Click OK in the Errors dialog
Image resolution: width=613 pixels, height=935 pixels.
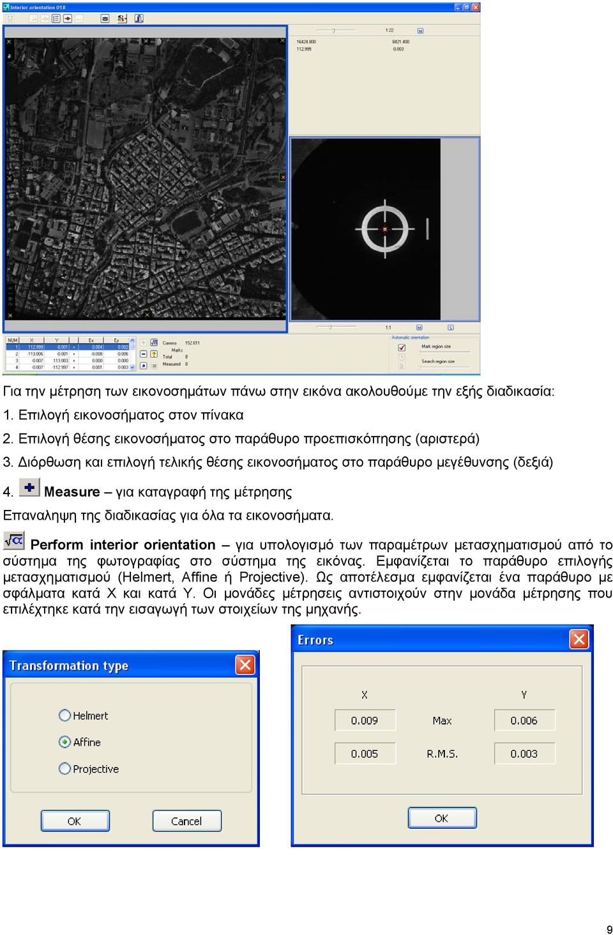[442, 818]
